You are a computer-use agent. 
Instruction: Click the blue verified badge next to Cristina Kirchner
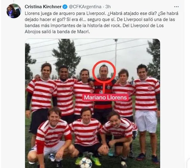coord(65,7)
